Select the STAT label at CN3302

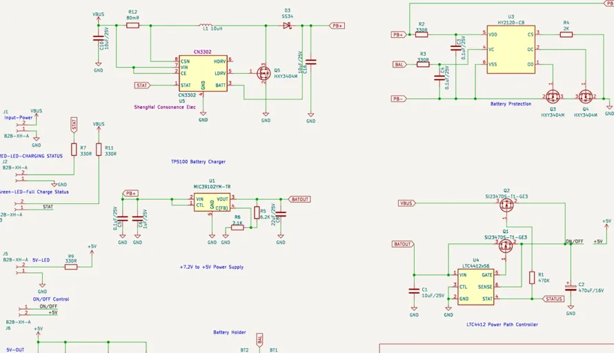coord(142,85)
